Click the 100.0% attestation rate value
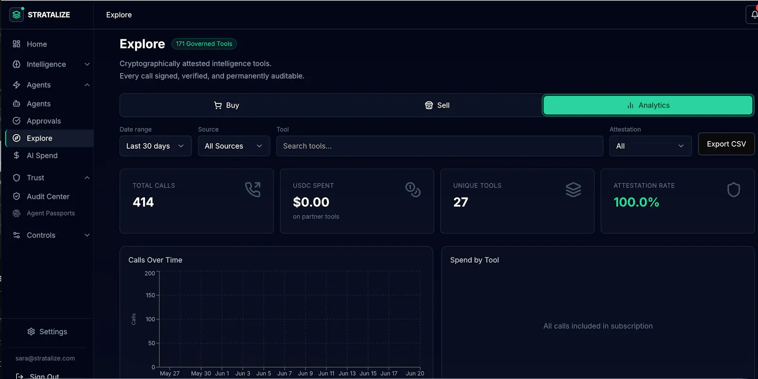 point(636,202)
